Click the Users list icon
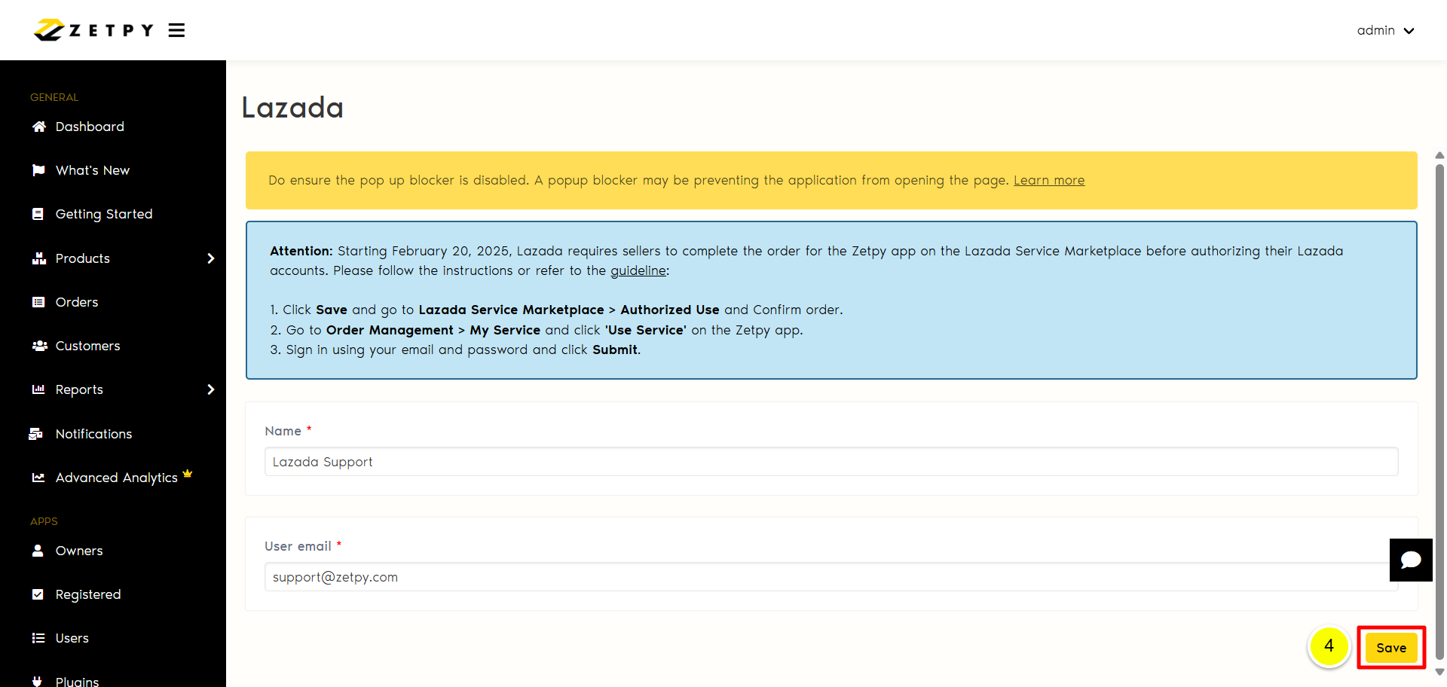Viewport: 1447px width, 687px height. point(38,638)
